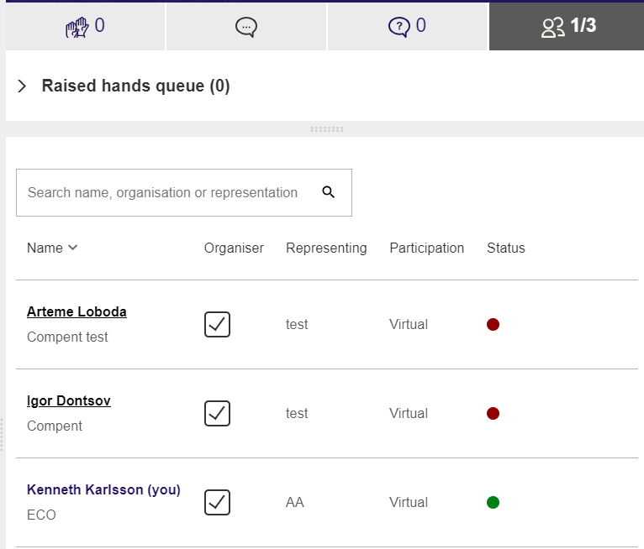Viewport: 644px width, 549px height.
Task: Click 'ECO' organisation under Kenneth Karlsson
Action: tap(41, 515)
